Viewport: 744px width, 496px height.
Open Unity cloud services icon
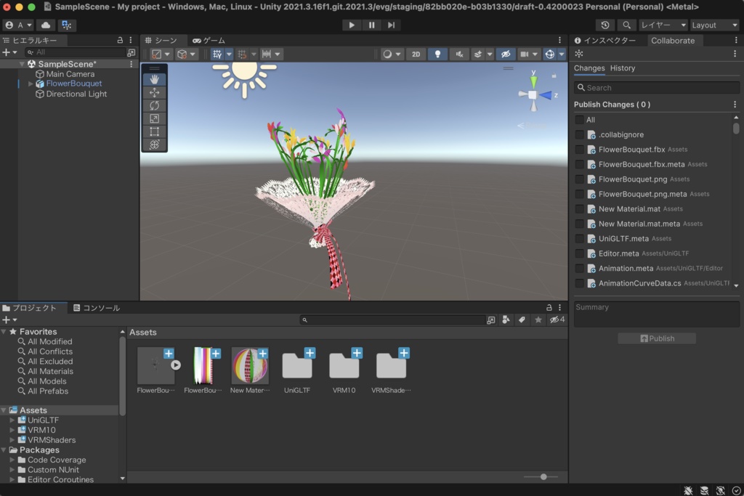[46, 25]
